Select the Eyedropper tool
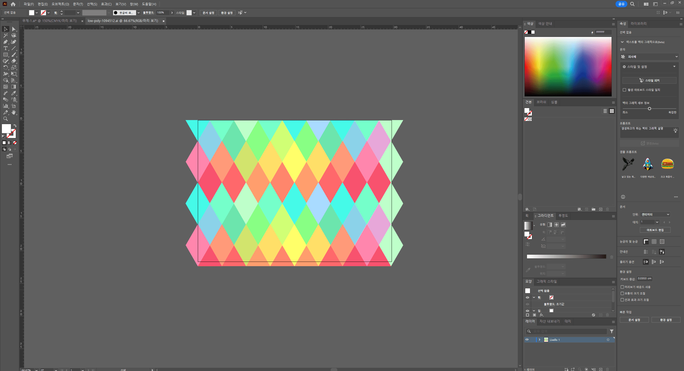The image size is (684, 371). pyautogui.click(x=14, y=93)
